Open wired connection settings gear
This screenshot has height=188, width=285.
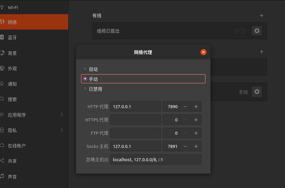pyautogui.click(x=257, y=31)
